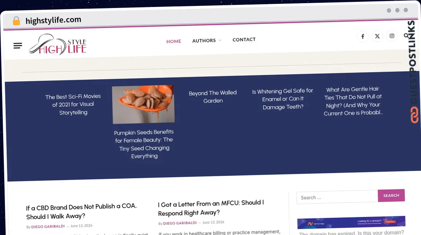
Task: Open the Instagram social icon
Action: tap(392, 36)
